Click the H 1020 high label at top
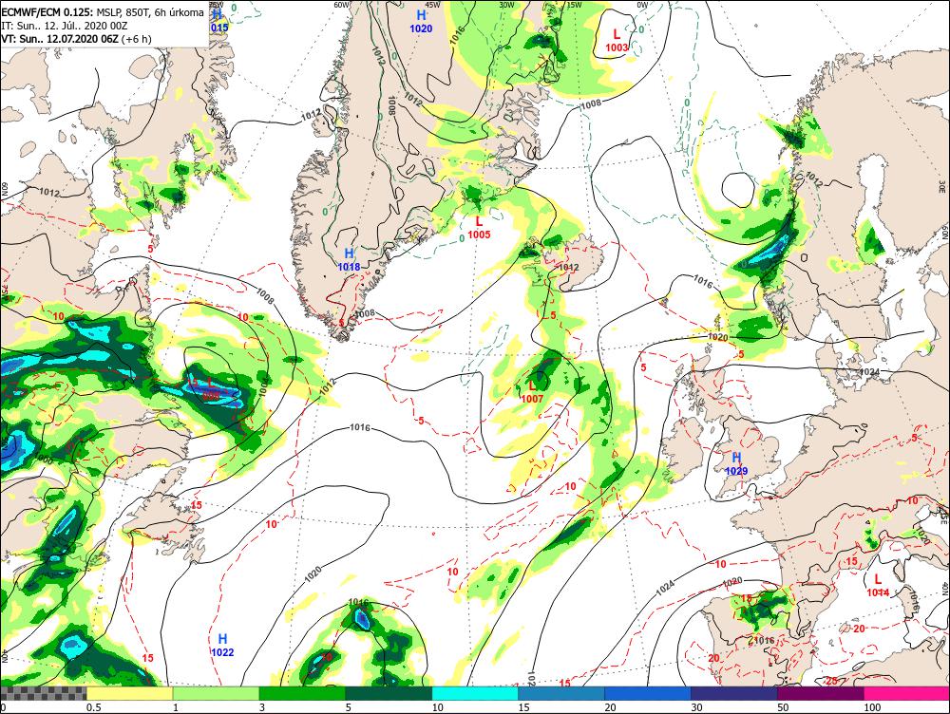This screenshot has height=714, width=950. pos(421,21)
